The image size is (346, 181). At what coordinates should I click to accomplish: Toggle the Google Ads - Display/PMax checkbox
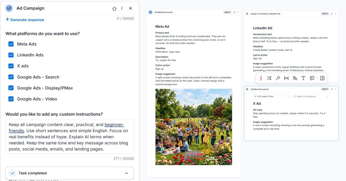click(11, 88)
